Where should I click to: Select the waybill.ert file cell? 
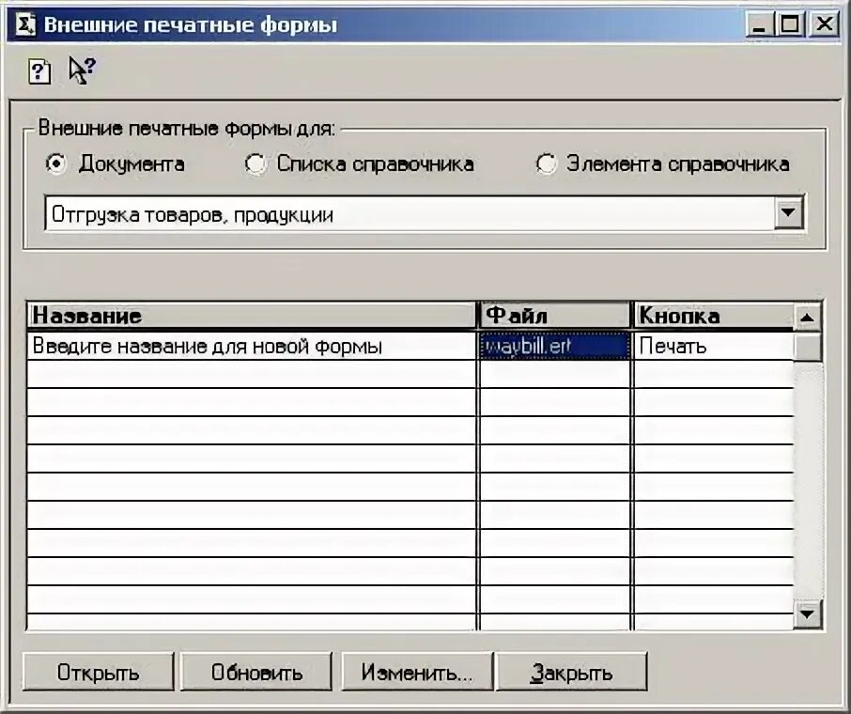pyautogui.click(x=555, y=346)
